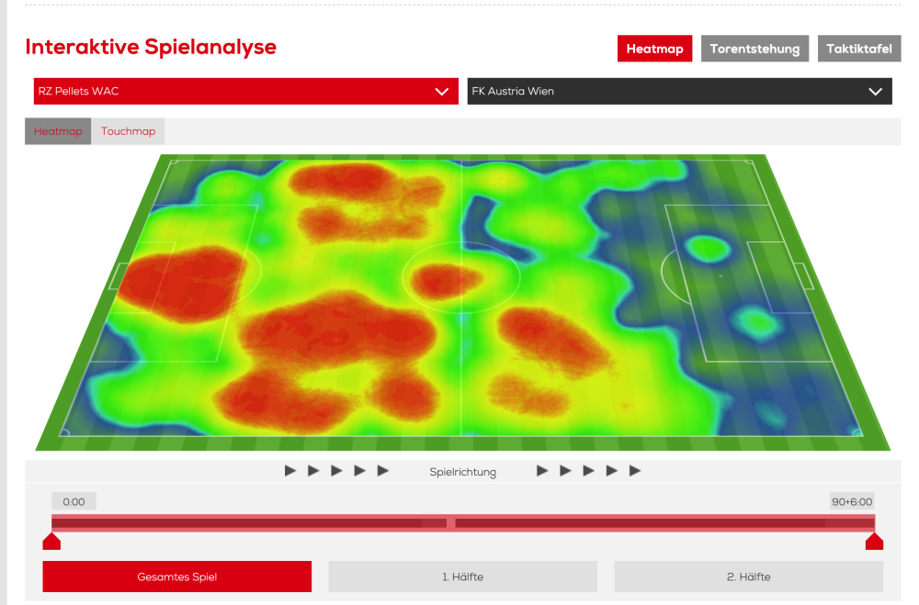Click the right red timeline end handle

click(874, 541)
